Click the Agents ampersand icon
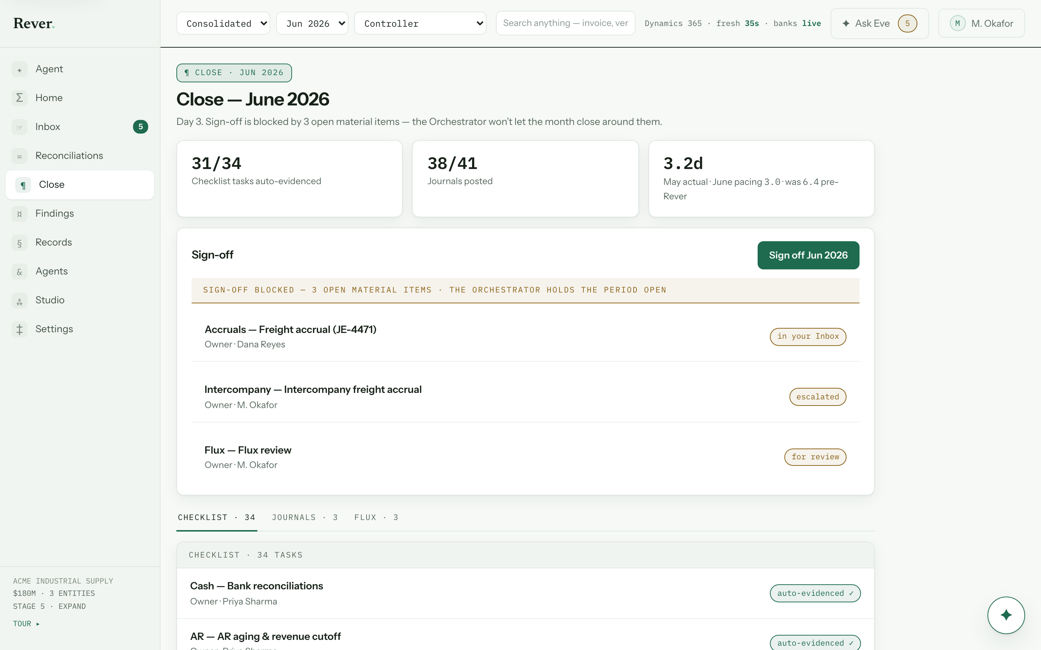This screenshot has width=1041, height=650. (20, 272)
